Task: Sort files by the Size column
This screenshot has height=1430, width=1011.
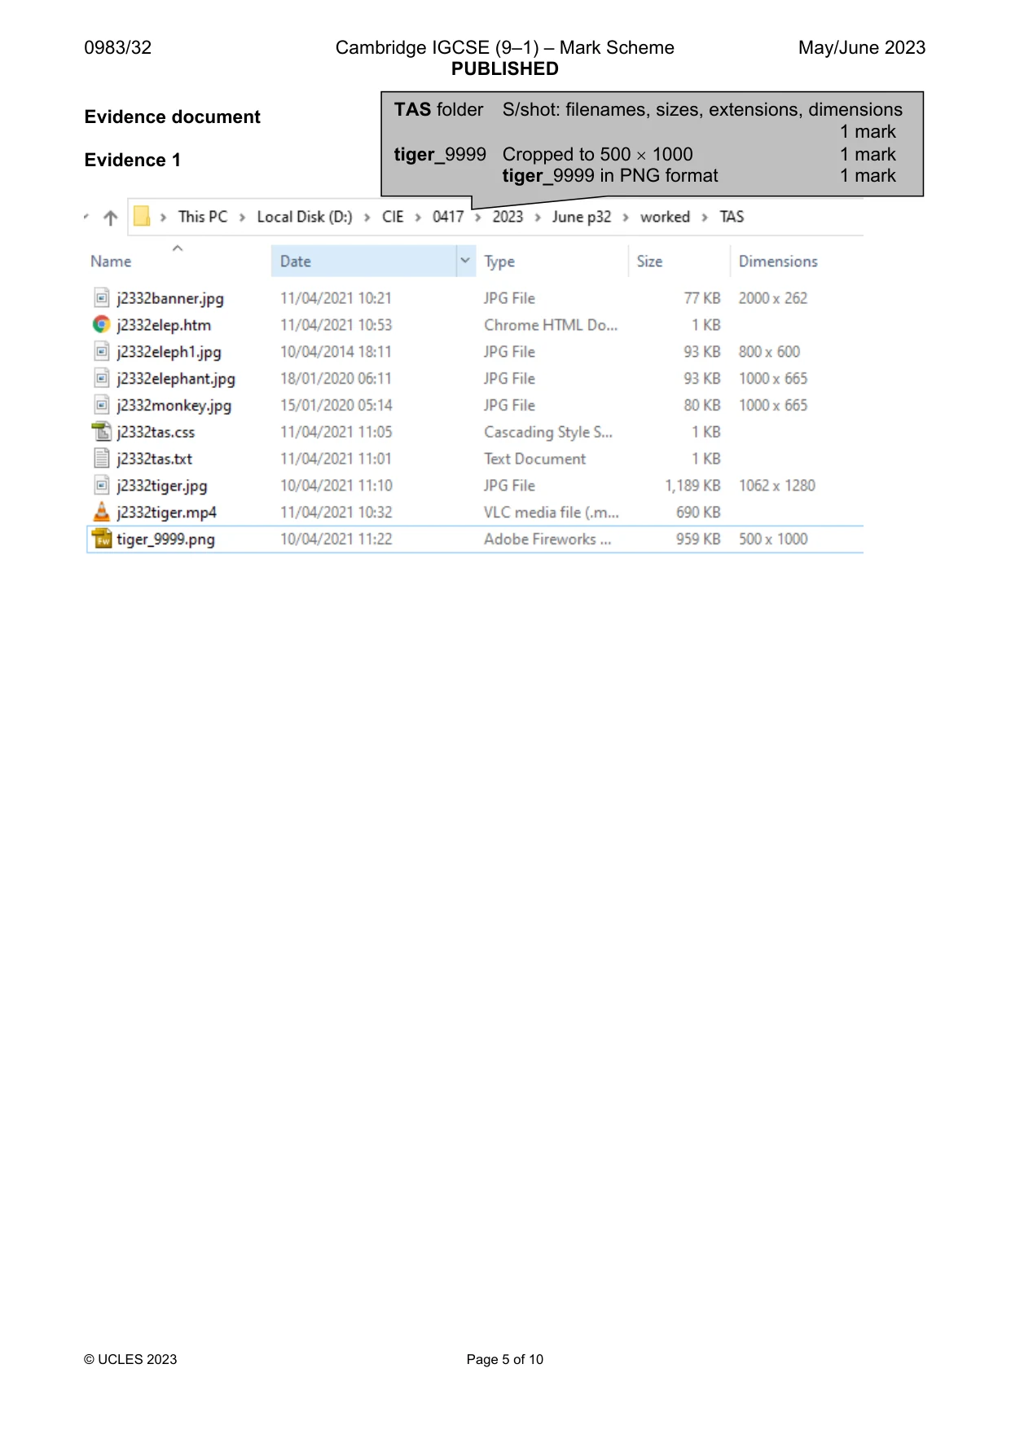Action: click(x=649, y=262)
